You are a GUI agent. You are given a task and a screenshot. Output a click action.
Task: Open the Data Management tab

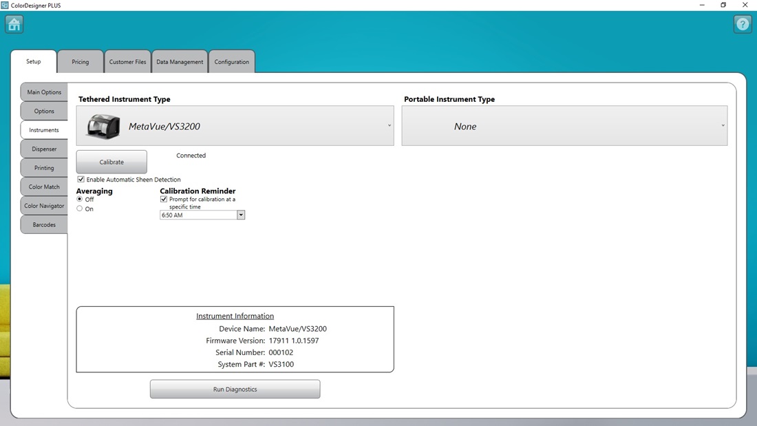tap(180, 62)
